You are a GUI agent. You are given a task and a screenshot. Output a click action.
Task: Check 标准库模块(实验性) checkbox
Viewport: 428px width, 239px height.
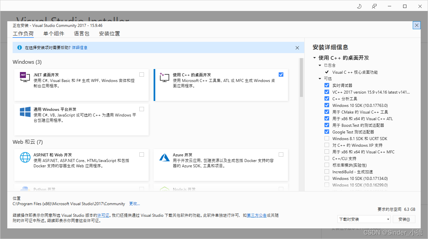(327, 165)
